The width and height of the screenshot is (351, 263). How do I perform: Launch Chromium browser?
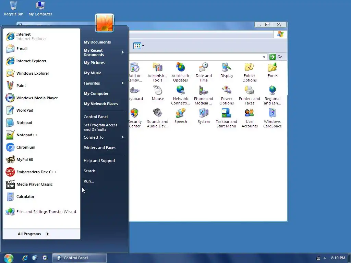41,147
